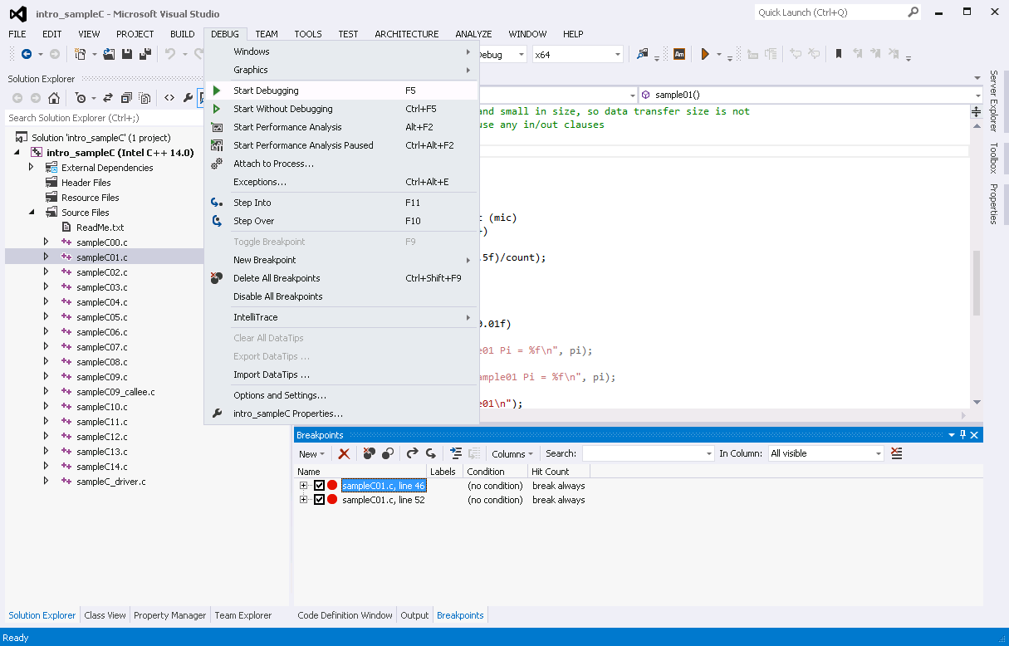Screen dimensions: 1009x646
Task: Open IntelliTrace submenu in Debug menu
Action: pos(341,317)
